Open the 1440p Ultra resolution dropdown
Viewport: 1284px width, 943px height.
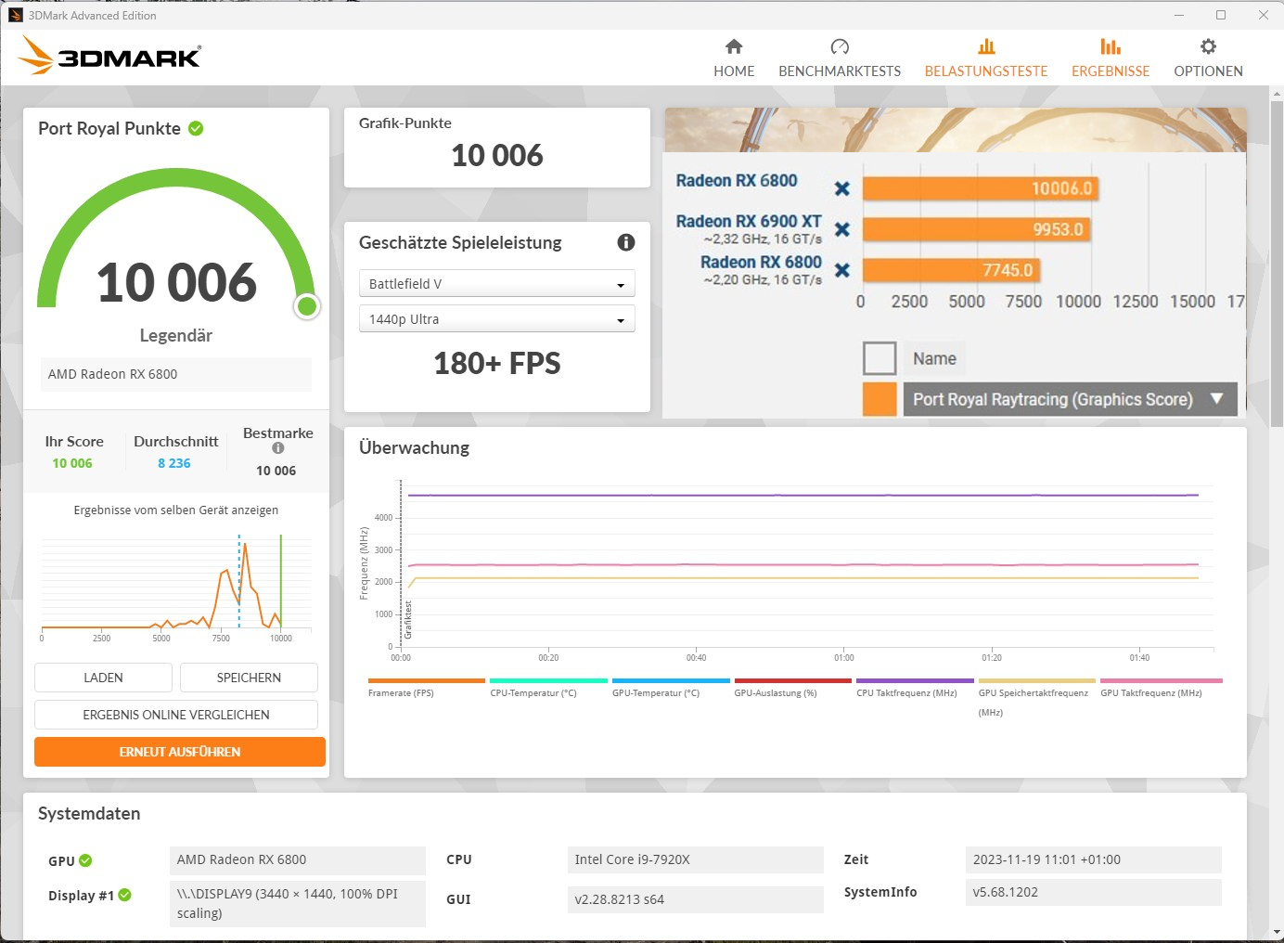point(497,318)
